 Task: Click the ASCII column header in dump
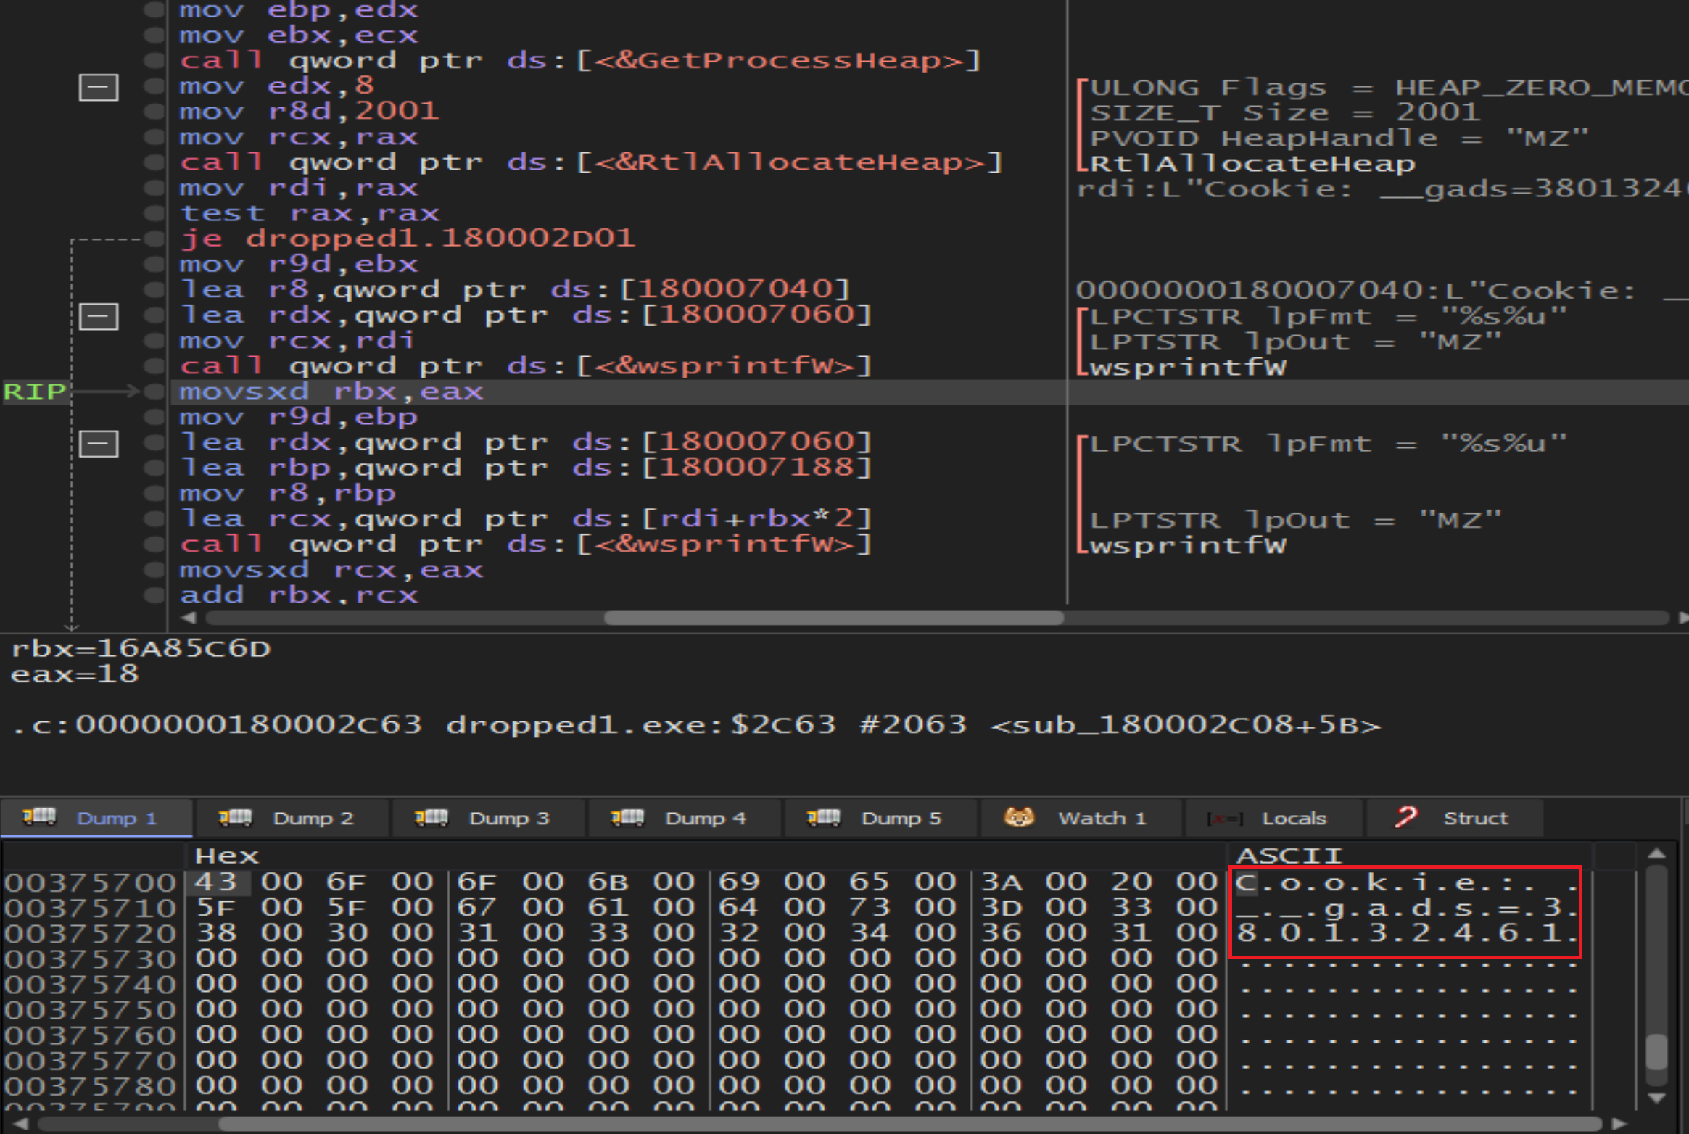pos(1289,856)
